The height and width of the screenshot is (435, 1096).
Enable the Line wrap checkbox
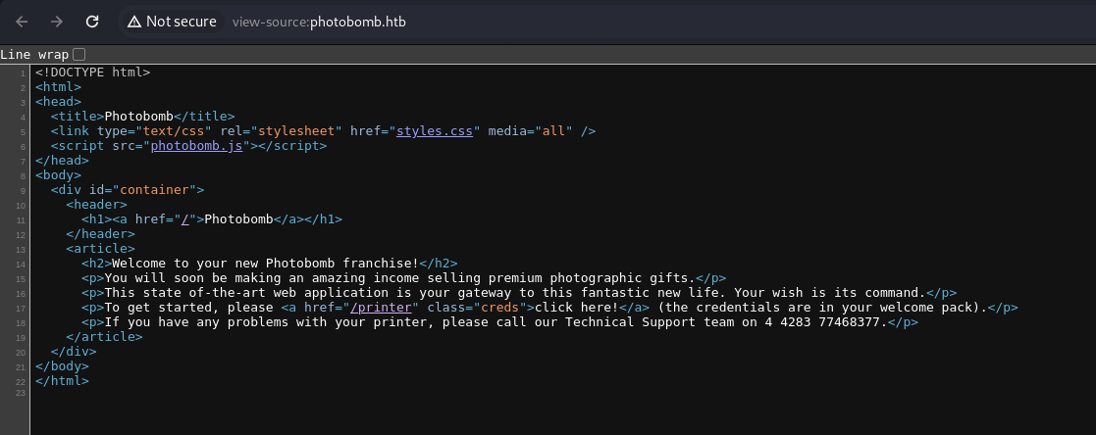[x=79, y=55]
